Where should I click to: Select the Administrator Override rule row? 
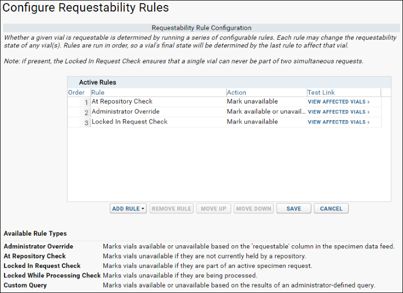(x=224, y=112)
